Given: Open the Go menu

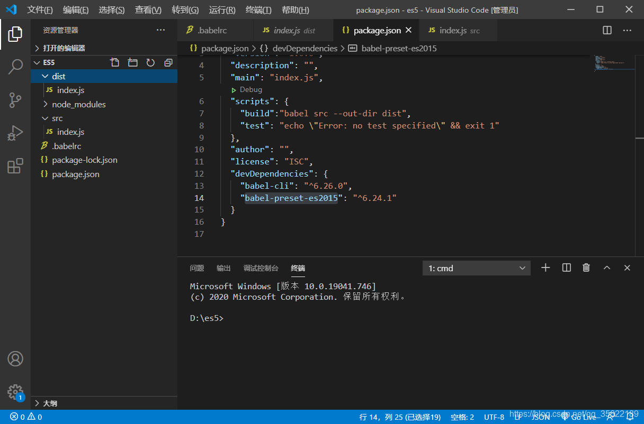Looking at the screenshot, I should (185, 10).
